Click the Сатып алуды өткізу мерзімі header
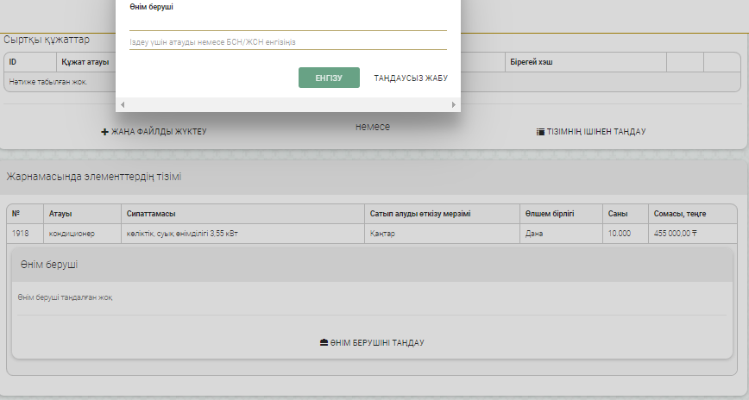The width and height of the screenshot is (749, 400). 419,214
